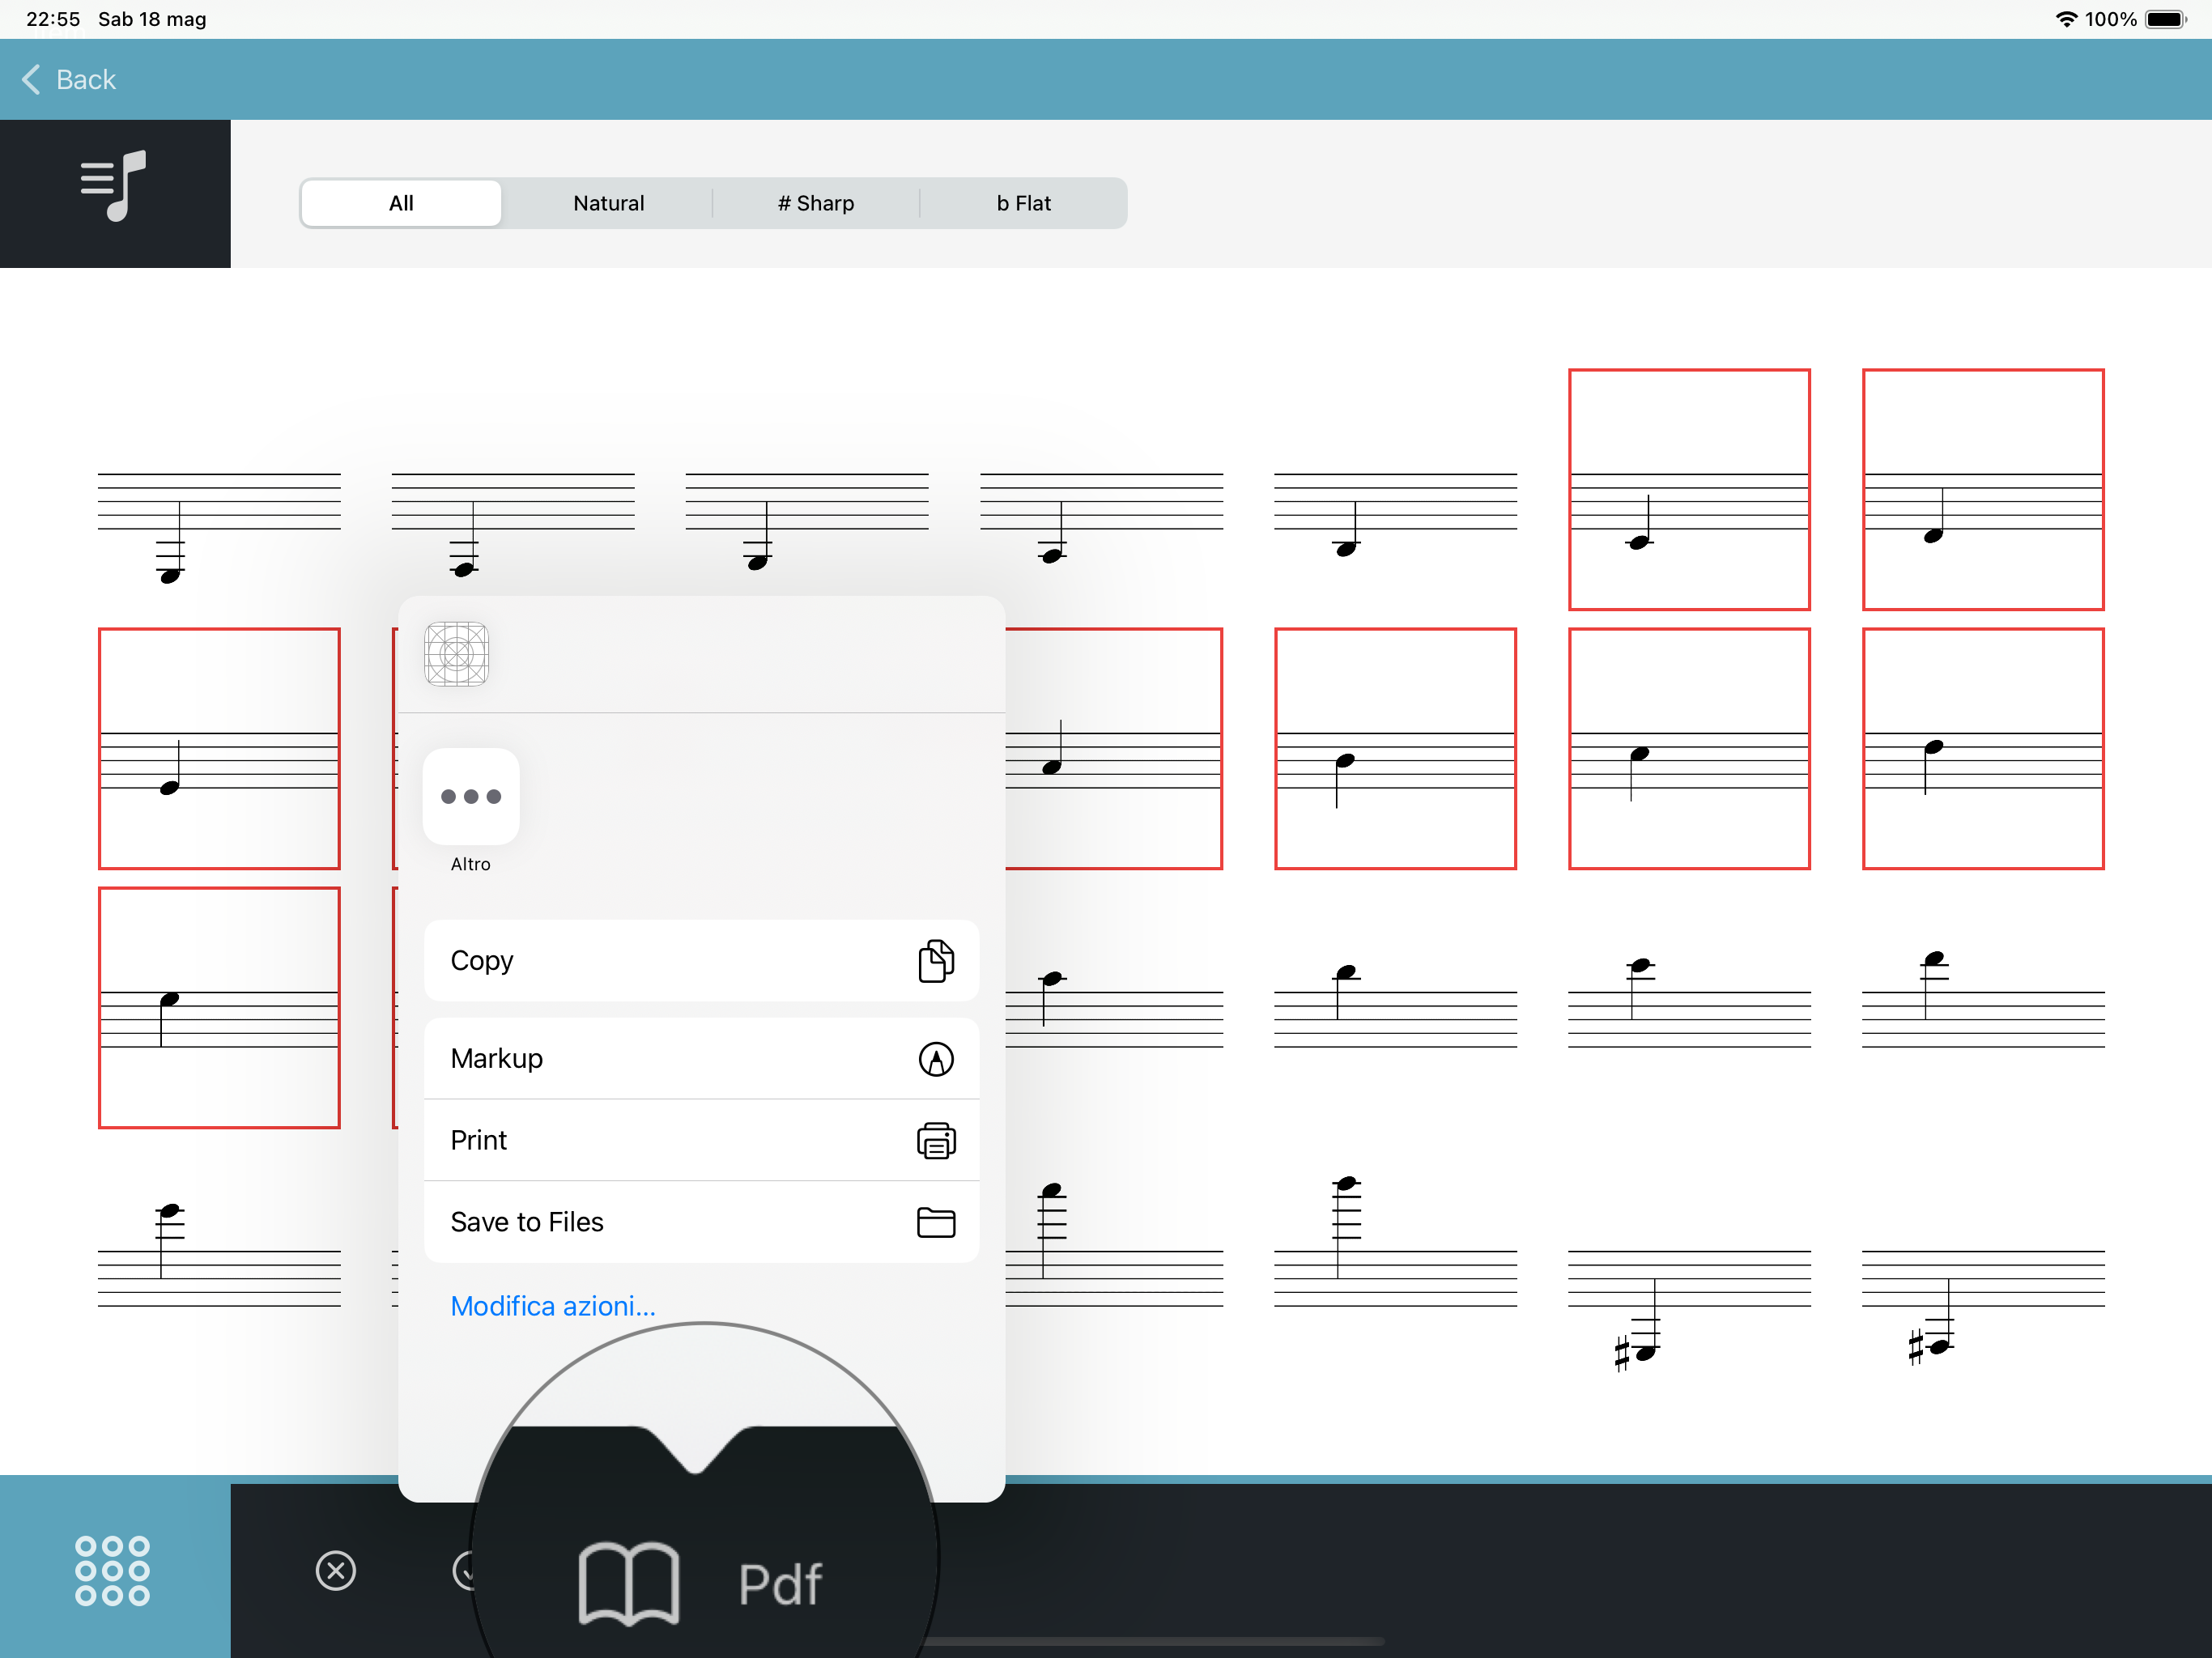Select the All filter tab

tap(401, 203)
